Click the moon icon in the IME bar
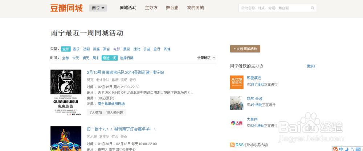Screen dimensions: 363x151 click(x=347, y=149)
